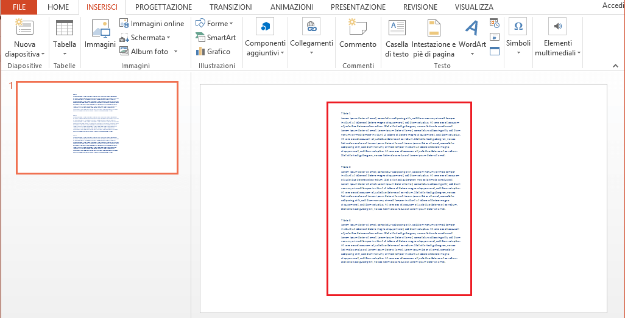Collapse the ribbon with the chevron
Image resolution: width=625 pixels, height=318 pixels.
pyautogui.click(x=615, y=66)
